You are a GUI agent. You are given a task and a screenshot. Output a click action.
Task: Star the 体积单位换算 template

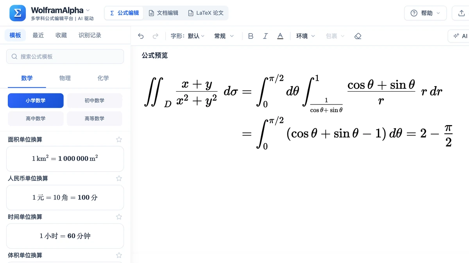119,255
